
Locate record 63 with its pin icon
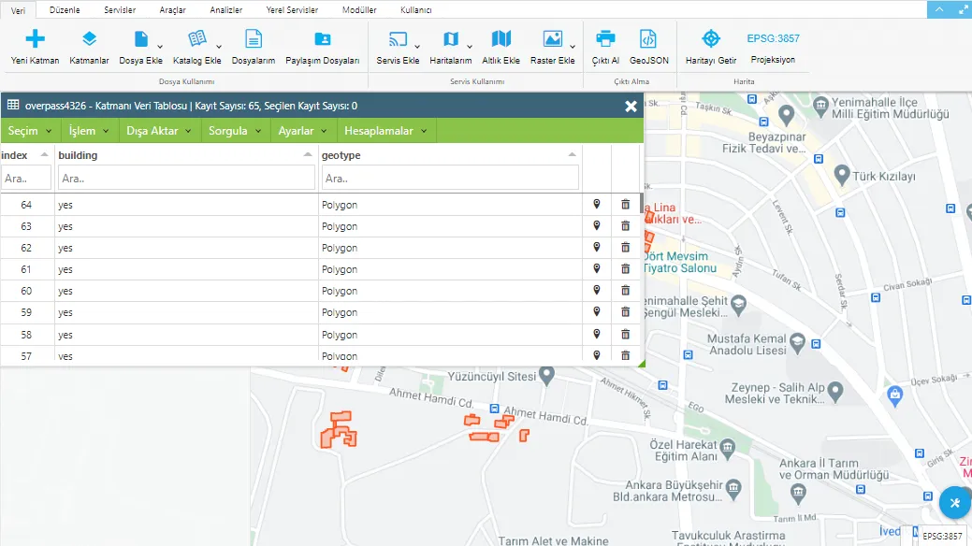[597, 225]
